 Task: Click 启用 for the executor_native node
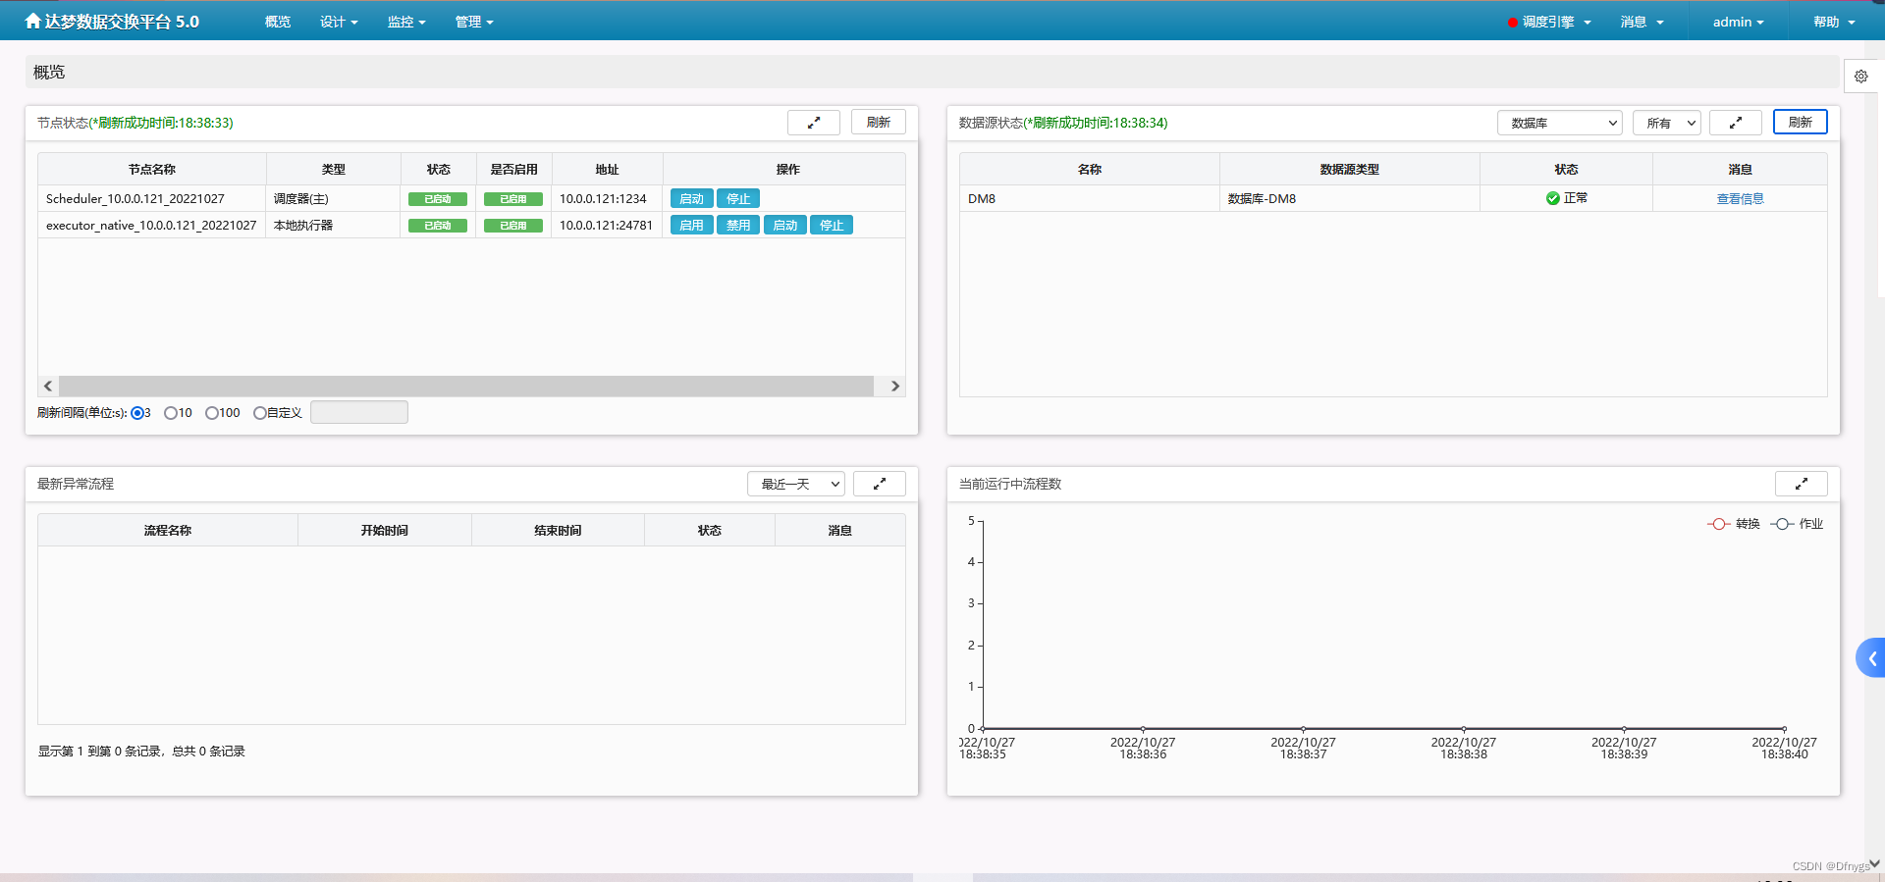(692, 225)
